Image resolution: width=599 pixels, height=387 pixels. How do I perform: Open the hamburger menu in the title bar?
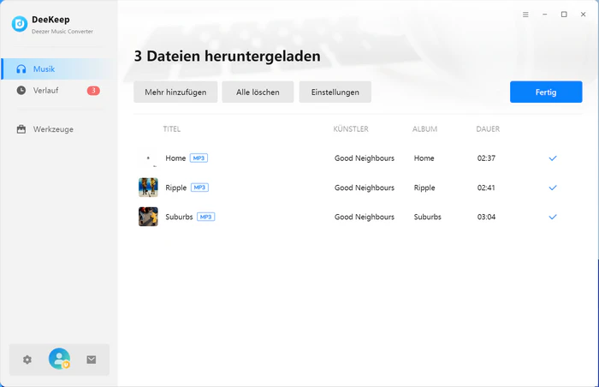pyautogui.click(x=525, y=15)
